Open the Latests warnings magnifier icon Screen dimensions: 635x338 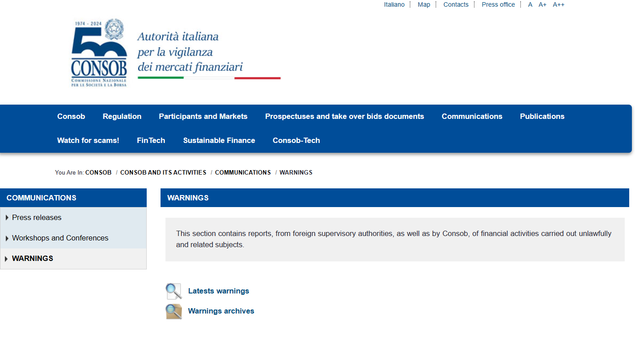click(173, 291)
